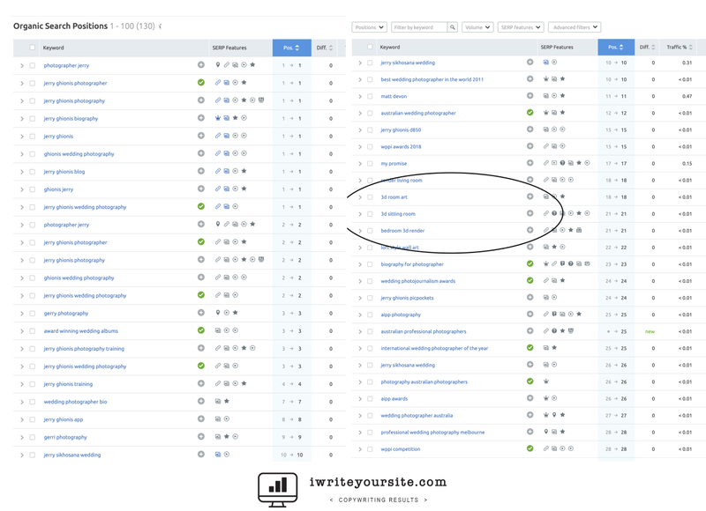This screenshot has height=511, width=706.
Task: Click the star icon in international wedding photographer of the year row
Action: coord(554,347)
